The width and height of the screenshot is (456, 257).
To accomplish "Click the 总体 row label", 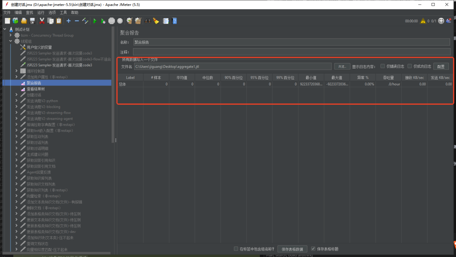I will point(122,84).
